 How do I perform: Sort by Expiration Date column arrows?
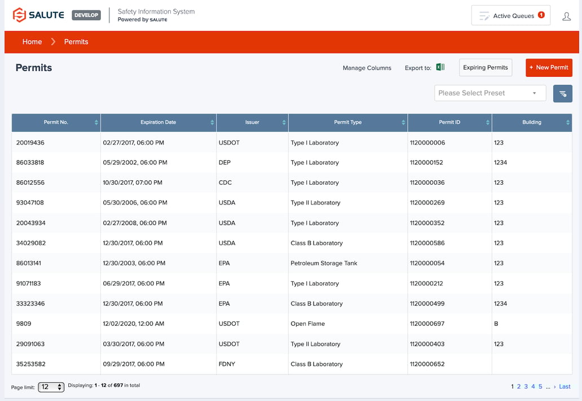pos(212,123)
